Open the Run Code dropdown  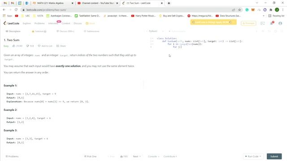click(x=253, y=157)
